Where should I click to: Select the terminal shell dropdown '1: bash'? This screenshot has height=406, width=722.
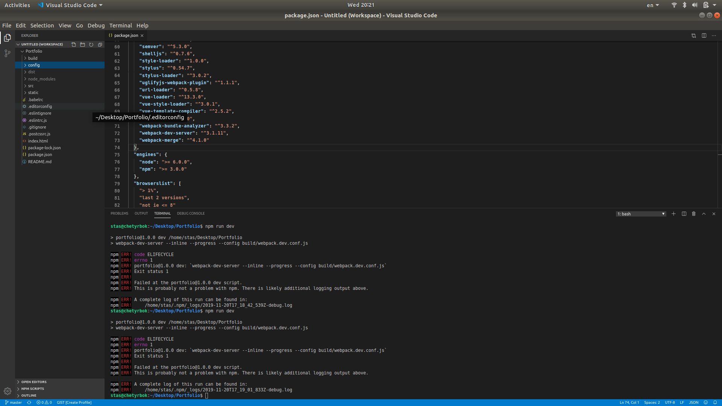(x=641, y=214)
